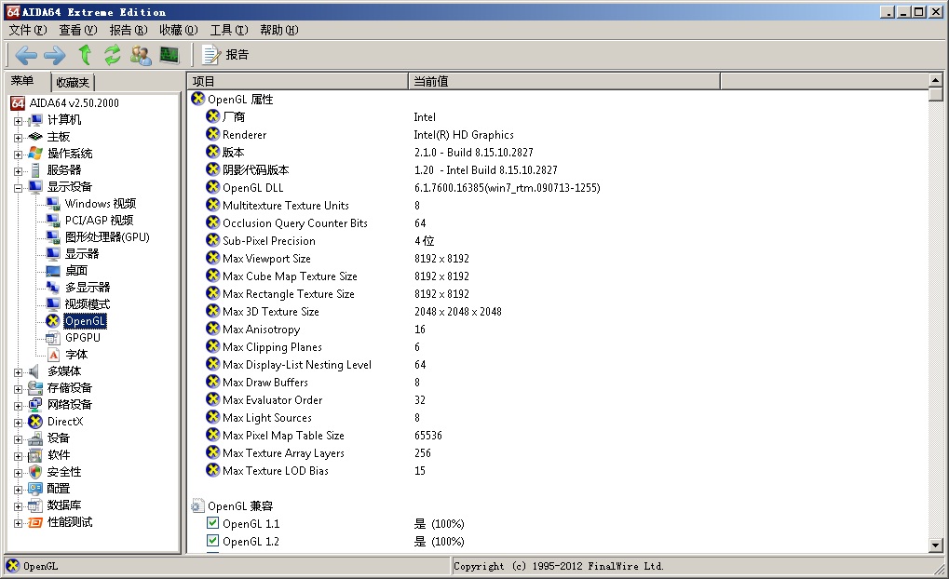949x579 pixels.
Task: Collapse the 显示设备 tree node
Action: [18, 188]
